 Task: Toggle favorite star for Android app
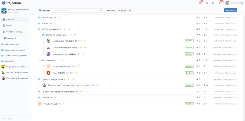pyautogui.click(x=59, y=17)
